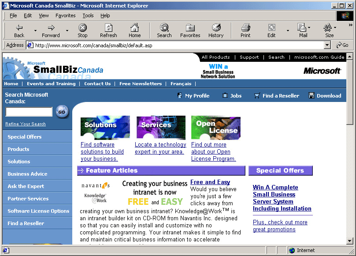Go to Home page icon
356x256 pixels.
pyautogui.click(x=135, y=27)
